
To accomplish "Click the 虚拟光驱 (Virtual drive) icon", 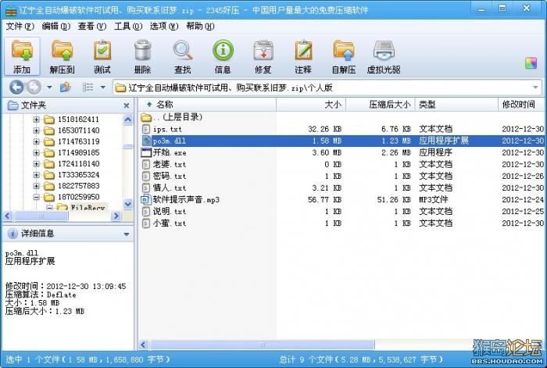I will [x=384, y=56].
